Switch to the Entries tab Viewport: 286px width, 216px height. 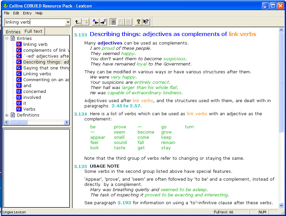tap(13, 32)
